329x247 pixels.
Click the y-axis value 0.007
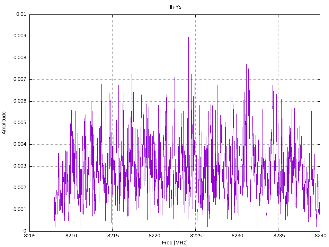20,79
